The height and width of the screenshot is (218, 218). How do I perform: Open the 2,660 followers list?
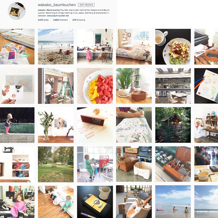(x=60, y=20)
